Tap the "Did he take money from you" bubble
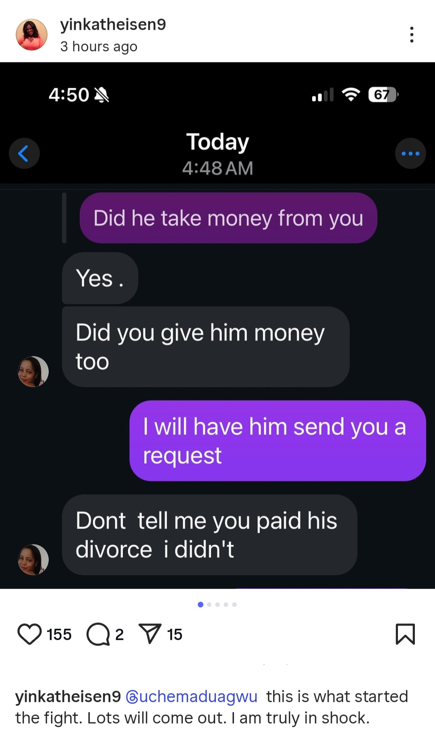435x732 pixels. (x=228, y=218)
